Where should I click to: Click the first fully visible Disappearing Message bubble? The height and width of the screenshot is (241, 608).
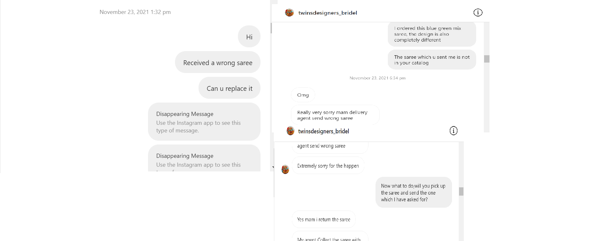coord(204,122)
